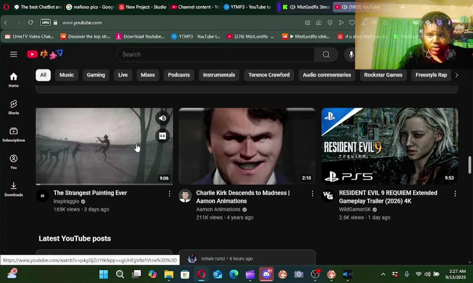473x283 pixels.
Task: Open Discord from the taskbar
Action: (266, 274)
